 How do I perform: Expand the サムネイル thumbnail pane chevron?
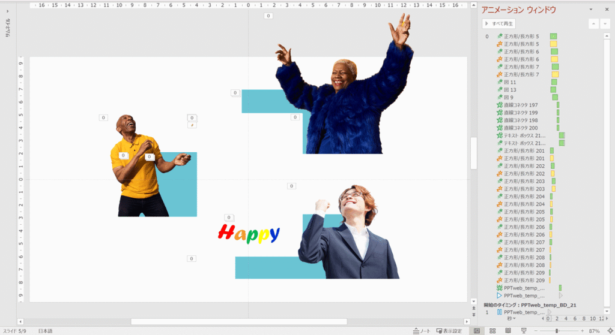(7, 11)
